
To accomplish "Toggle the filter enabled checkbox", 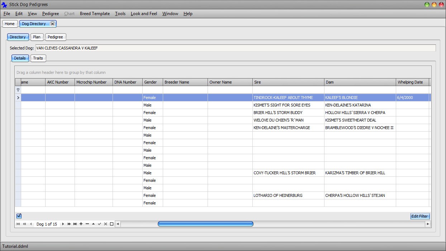I will (19, 216).
